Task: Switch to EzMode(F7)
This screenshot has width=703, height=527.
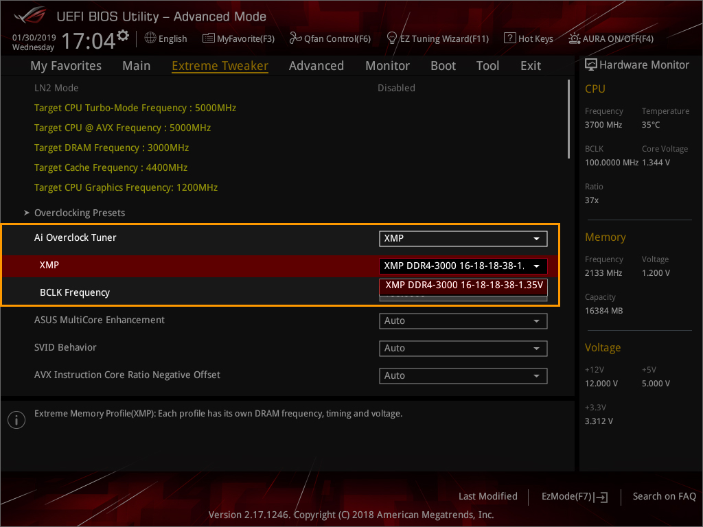Action: (x=575, y=497)
